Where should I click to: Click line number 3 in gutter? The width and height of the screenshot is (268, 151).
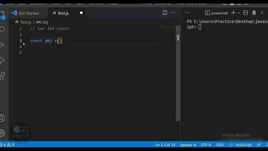pos(21,41)
